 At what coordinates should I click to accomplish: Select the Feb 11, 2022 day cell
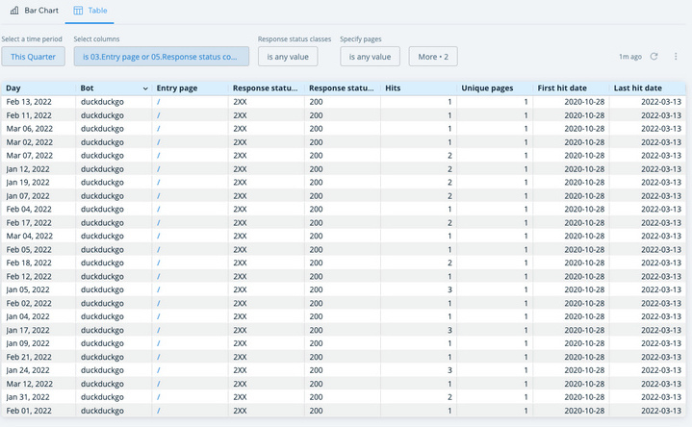coord(29,115)
